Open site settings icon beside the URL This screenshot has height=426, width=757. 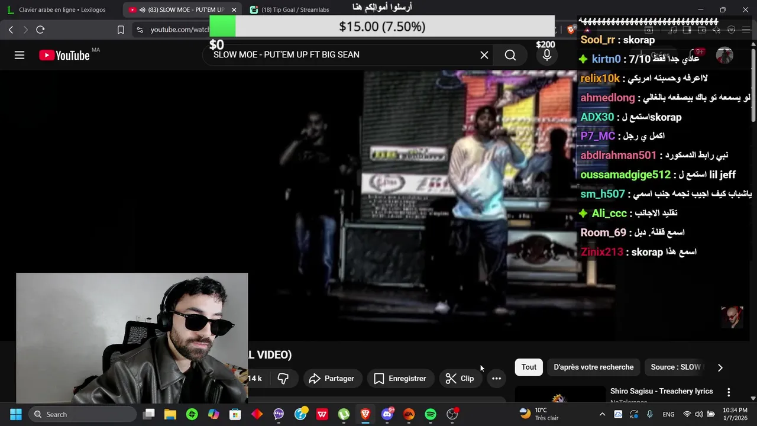(x=140, y=30)
